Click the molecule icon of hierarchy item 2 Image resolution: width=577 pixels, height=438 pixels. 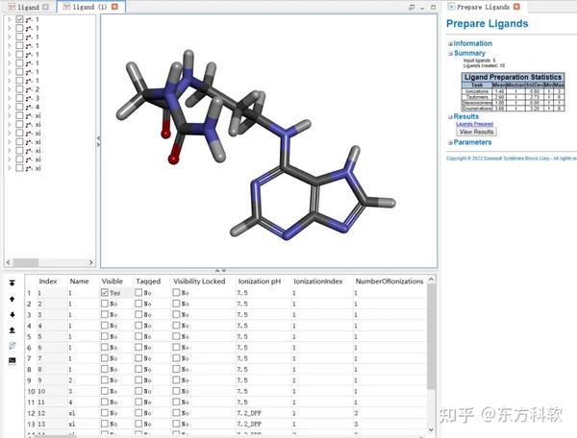pyautogui.click(x=29, y=89)
